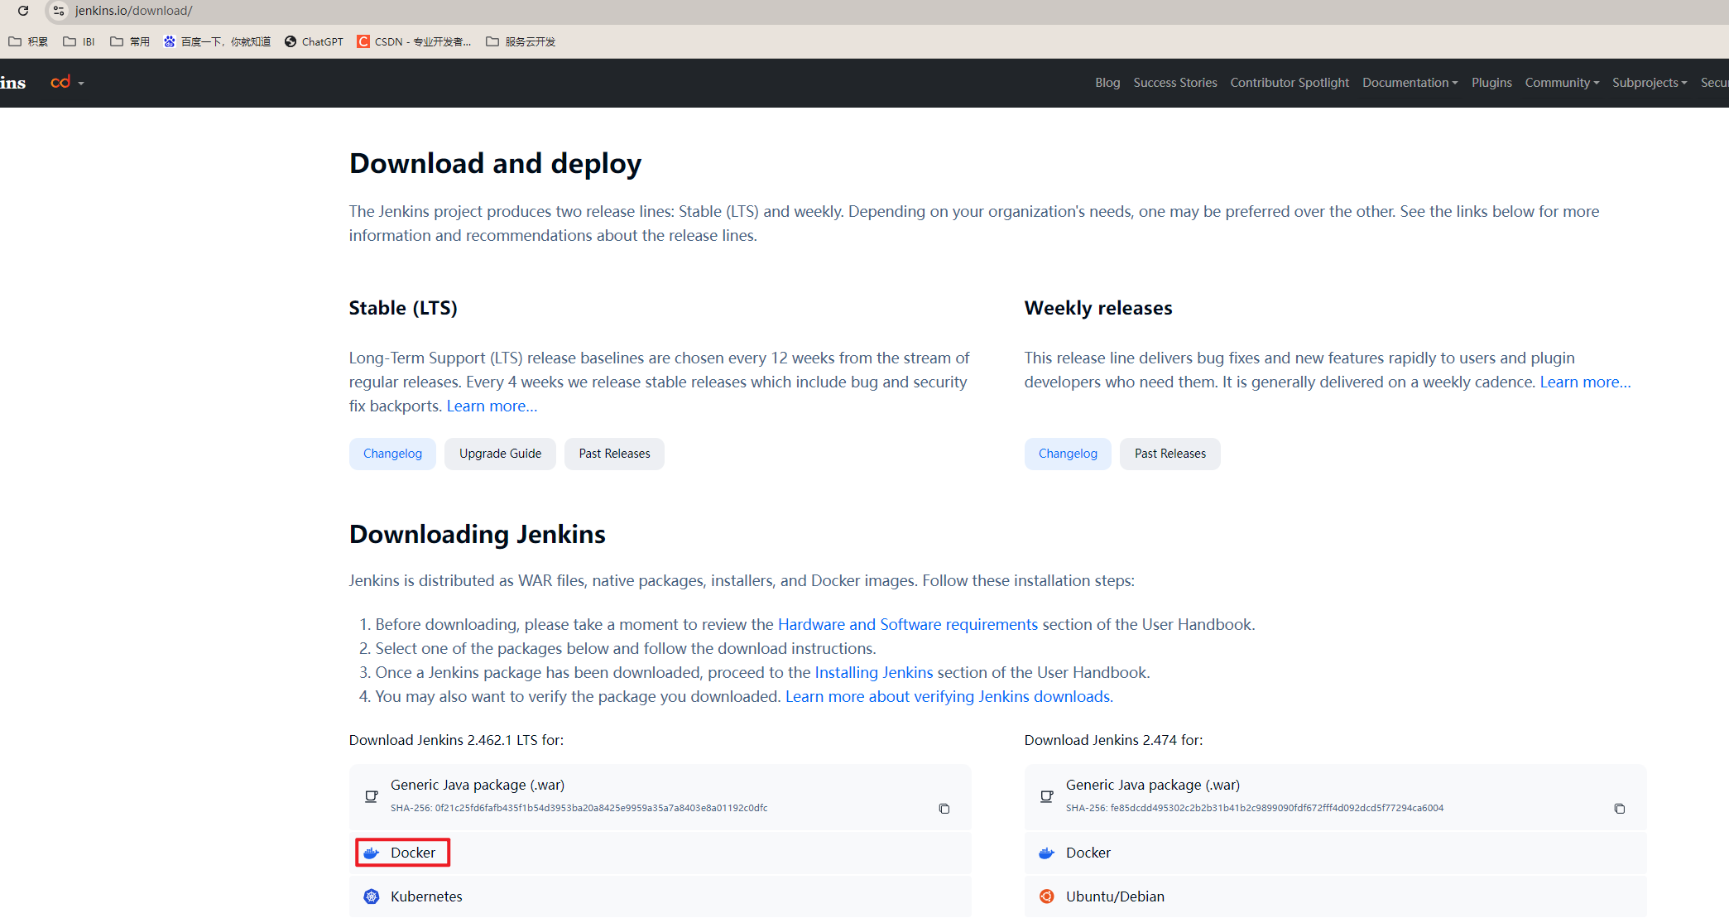Open the 服务云开发 bookmark folder
The height and width of the screenshot is (918, 1729).
[x=521, y=41]
